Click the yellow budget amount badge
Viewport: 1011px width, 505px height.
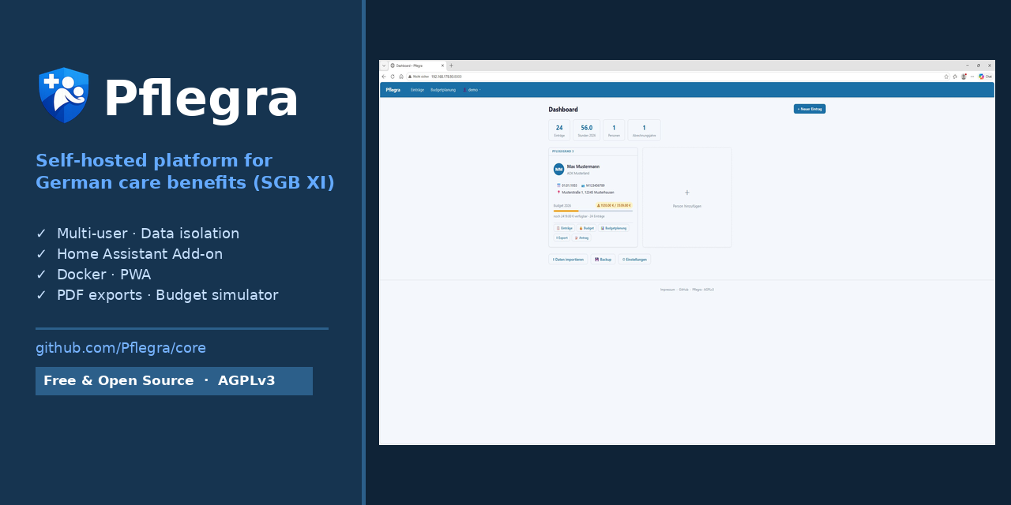[x=614, y=205]
